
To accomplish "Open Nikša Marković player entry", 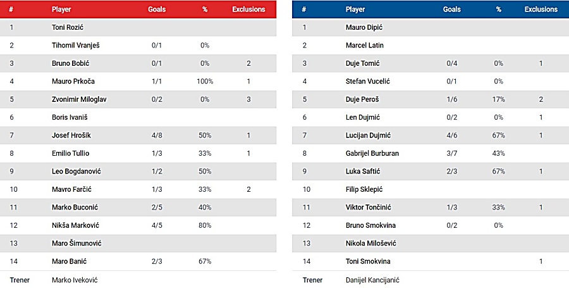I will pos(76,225).
